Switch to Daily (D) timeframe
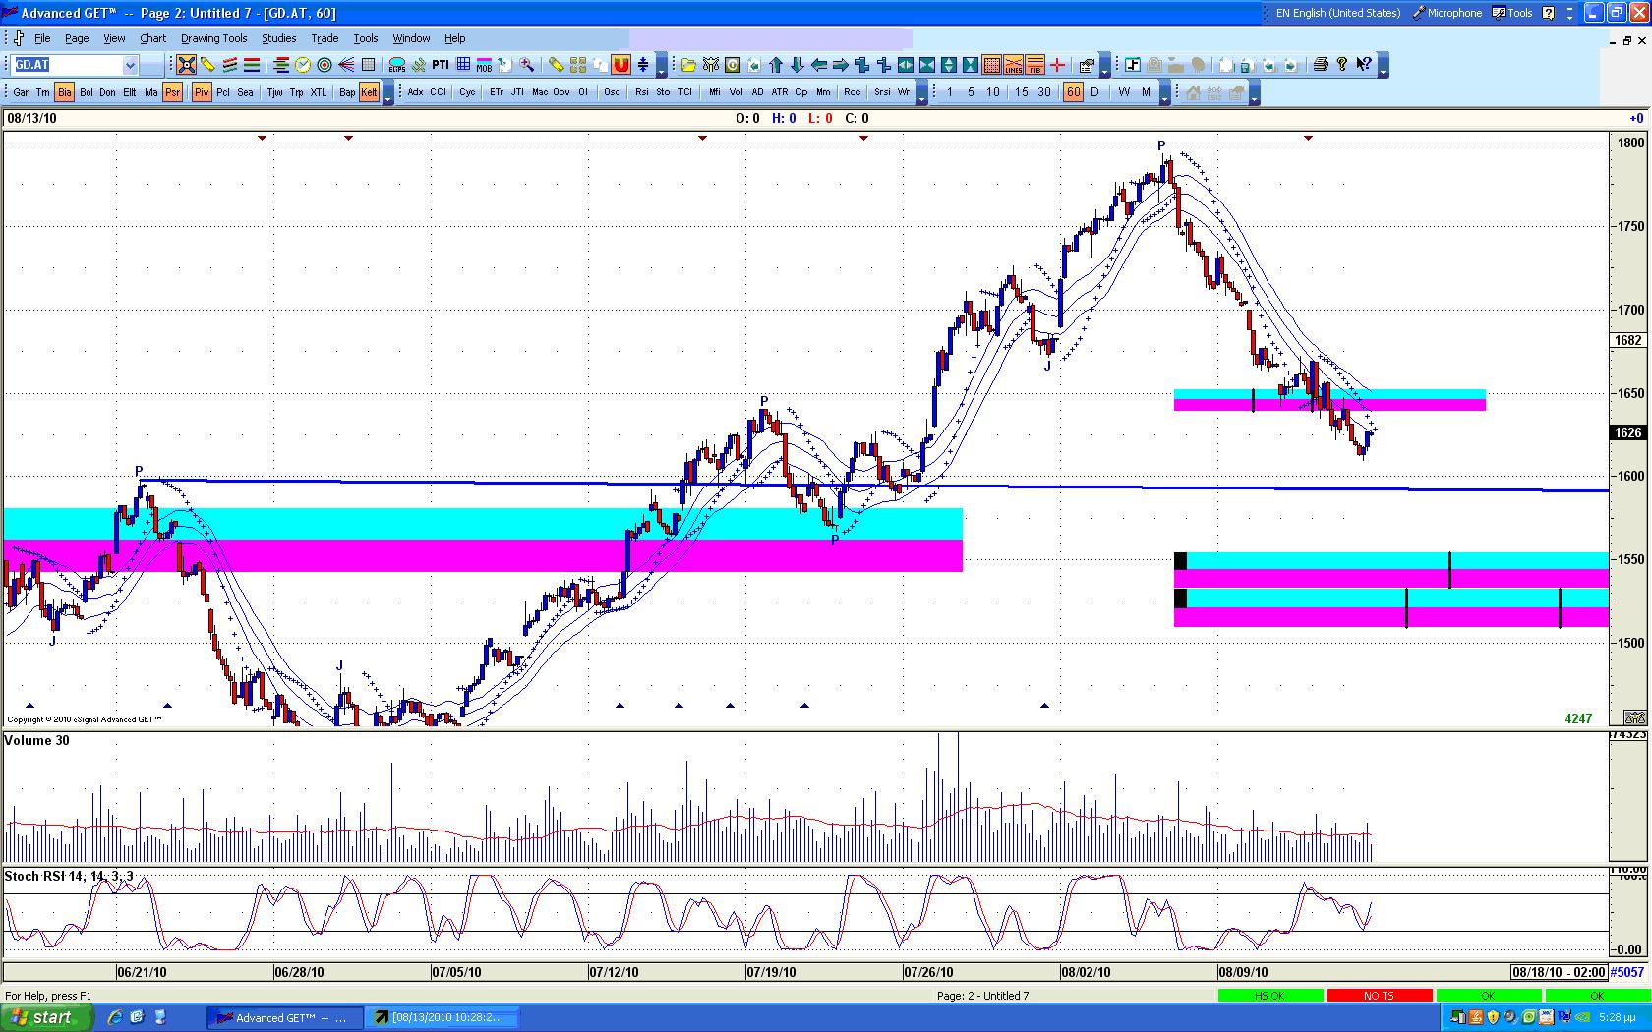This screenshot has width=1652, height=1032. [x=1095, y=92]
